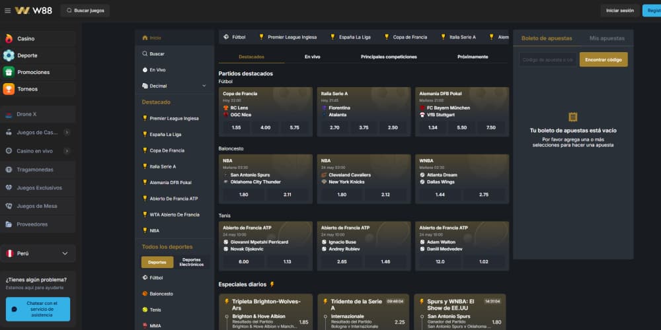Open Premier League Inglesa in the top bar
The image size is (661, 330).
pos(288,37)
